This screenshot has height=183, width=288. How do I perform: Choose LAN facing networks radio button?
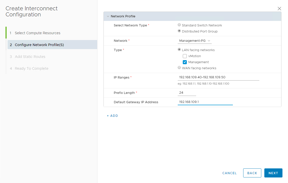179,50
